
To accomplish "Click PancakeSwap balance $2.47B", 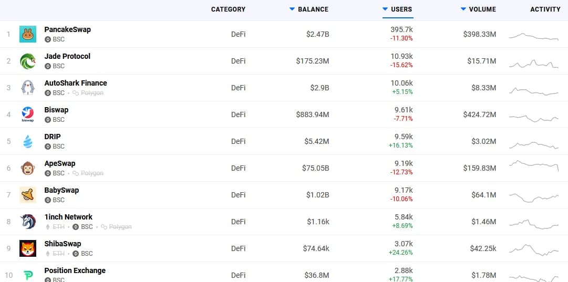I will [318, 34].
